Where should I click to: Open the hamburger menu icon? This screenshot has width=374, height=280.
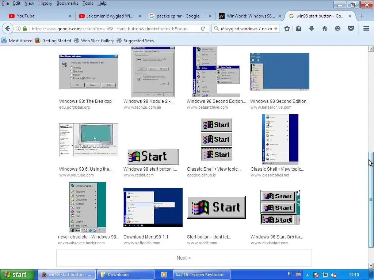366,28
